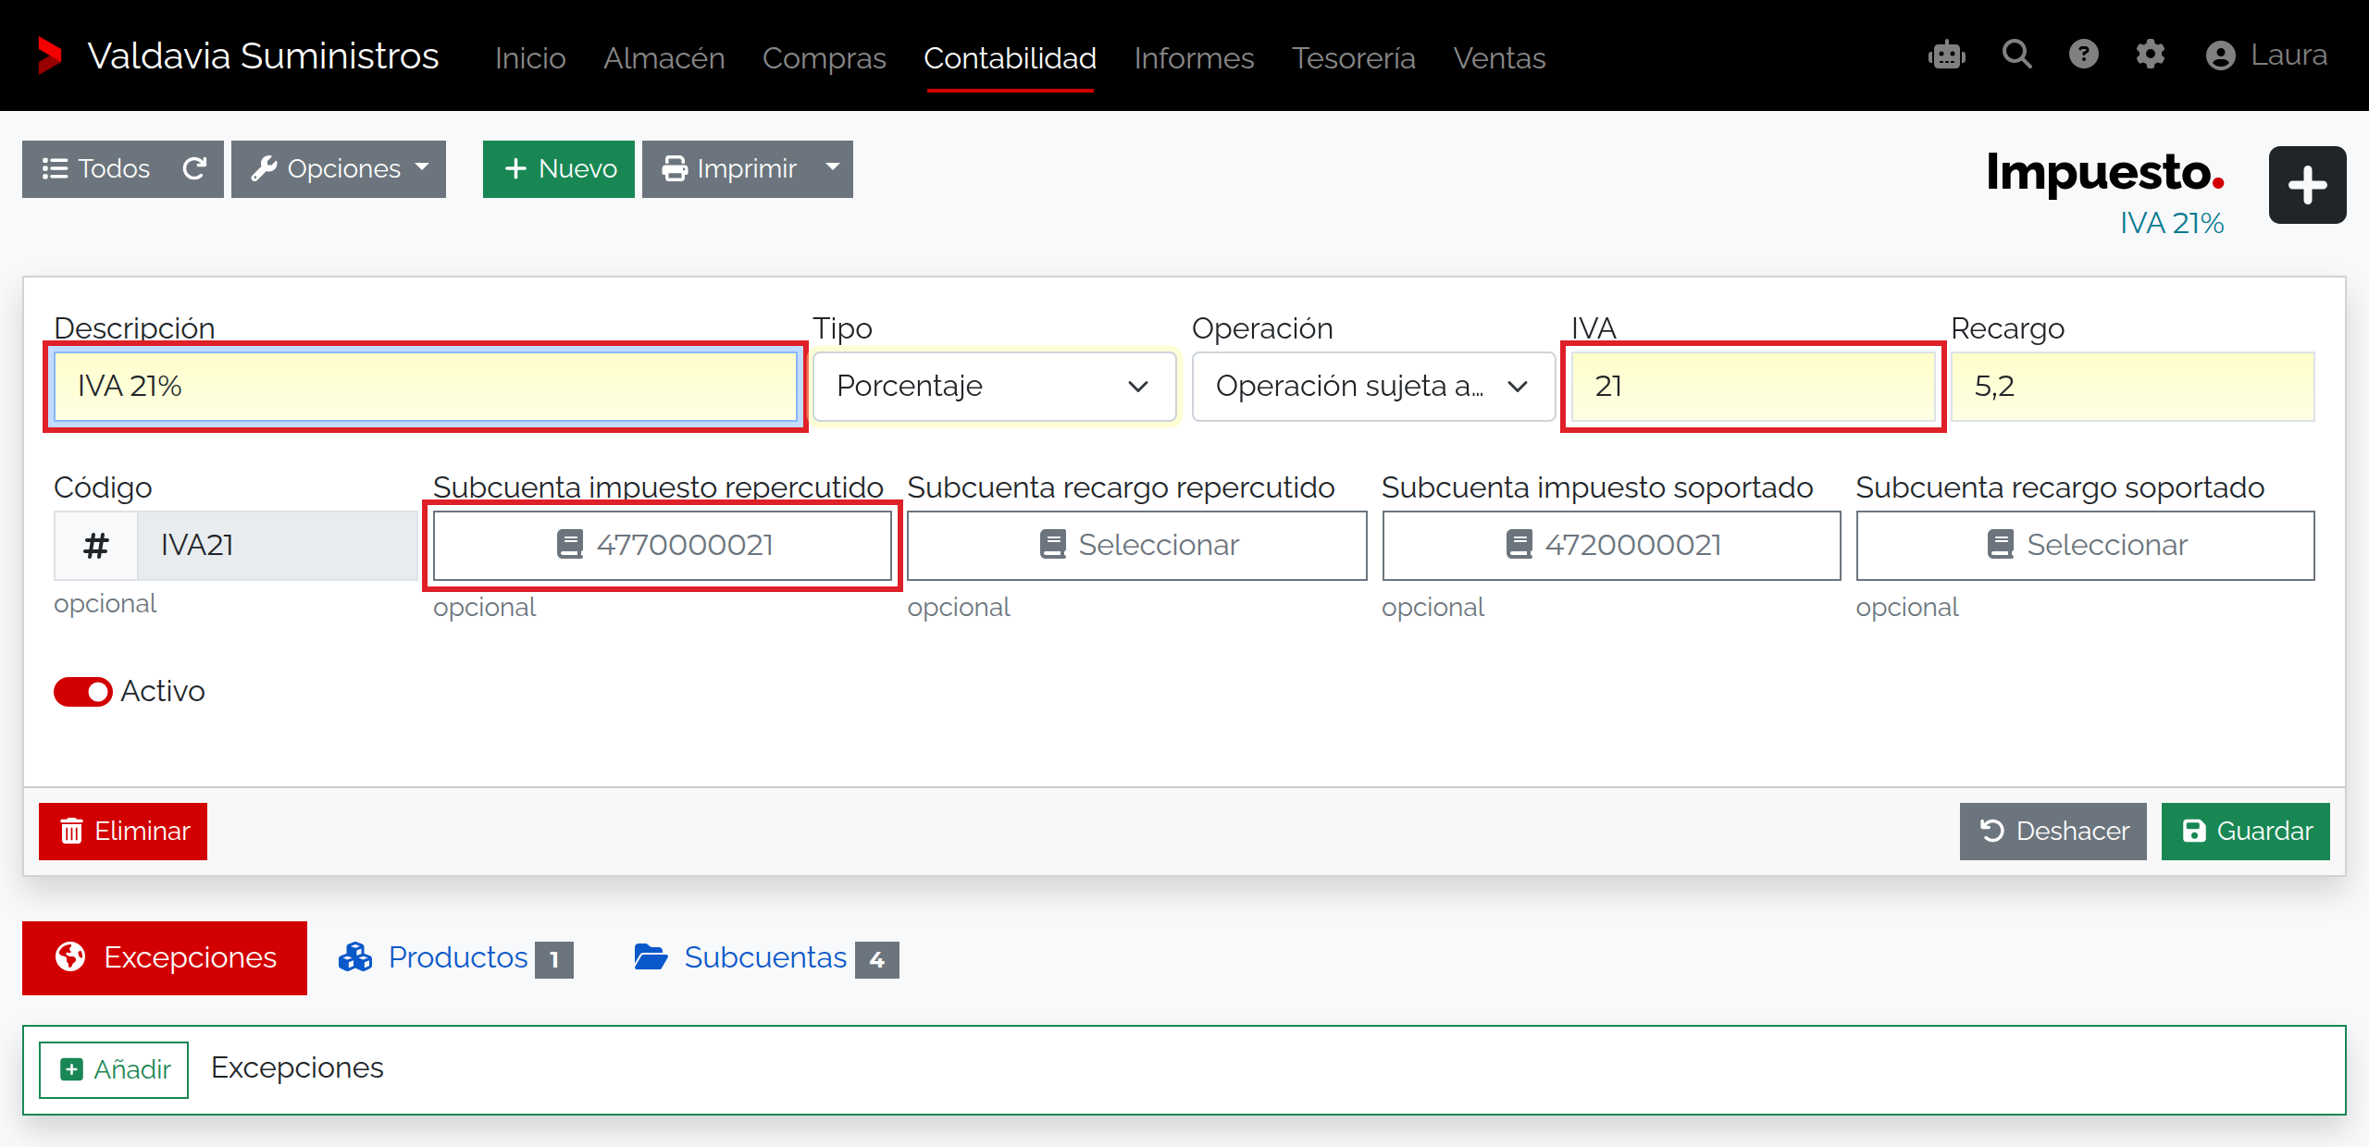Go to Inicio menu

(x=530, y=57)
